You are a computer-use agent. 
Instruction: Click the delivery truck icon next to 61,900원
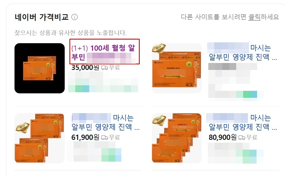click(x=104, y=138)
